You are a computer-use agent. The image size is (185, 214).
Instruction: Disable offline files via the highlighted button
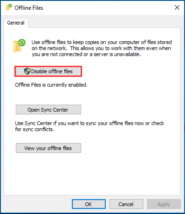48,71
